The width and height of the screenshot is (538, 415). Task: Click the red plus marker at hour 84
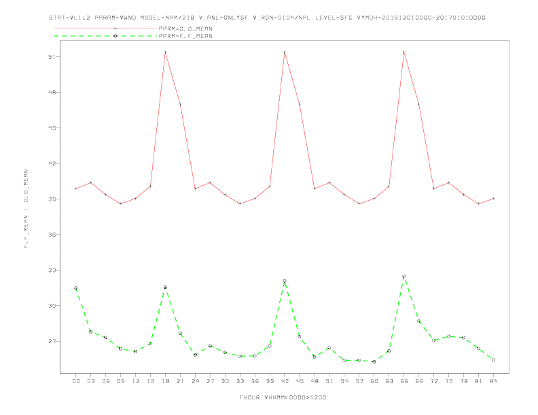point(494,199)
